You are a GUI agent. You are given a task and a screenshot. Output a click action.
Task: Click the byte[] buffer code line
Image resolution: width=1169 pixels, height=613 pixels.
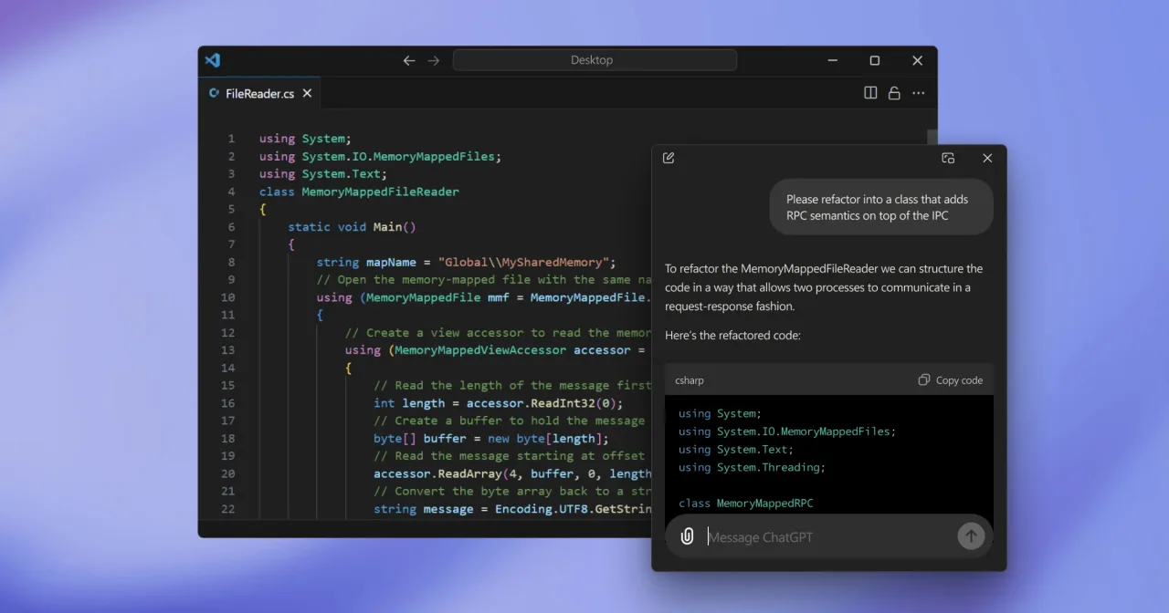491,439
